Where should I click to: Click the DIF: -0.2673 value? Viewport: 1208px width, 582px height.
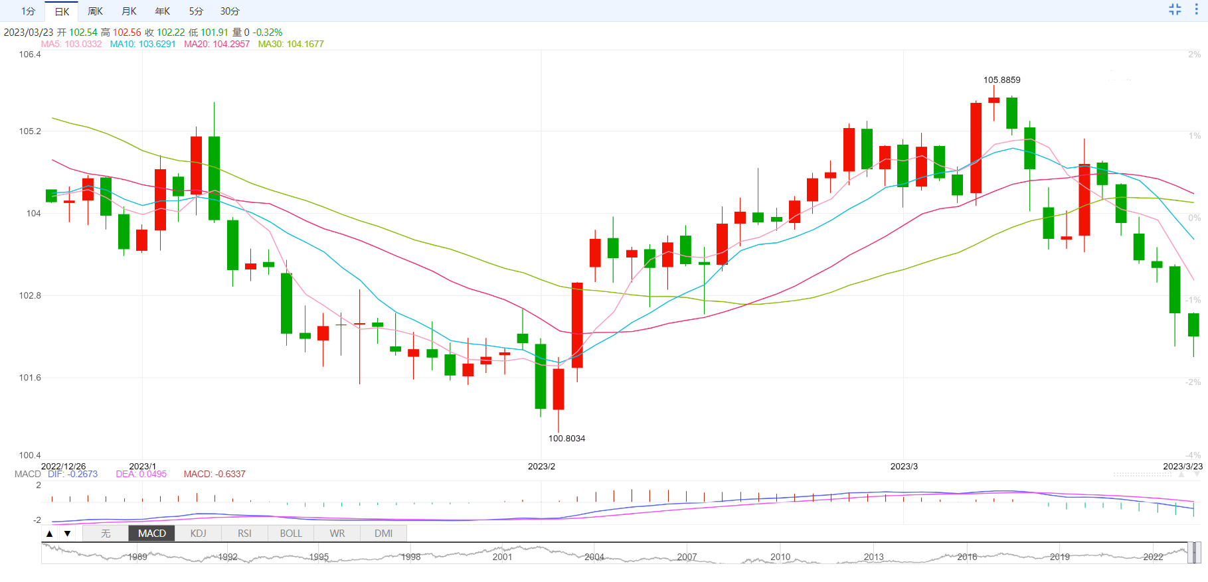(72, 474)
